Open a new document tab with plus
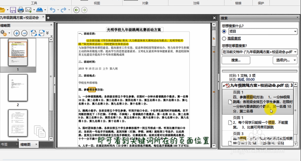 tap(48, 18)
